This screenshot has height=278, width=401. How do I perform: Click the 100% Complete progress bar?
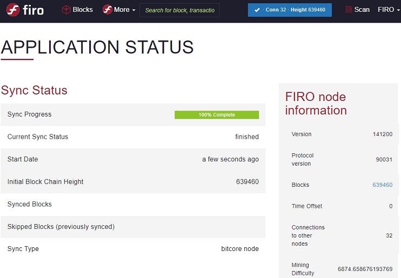click(217, 115)
